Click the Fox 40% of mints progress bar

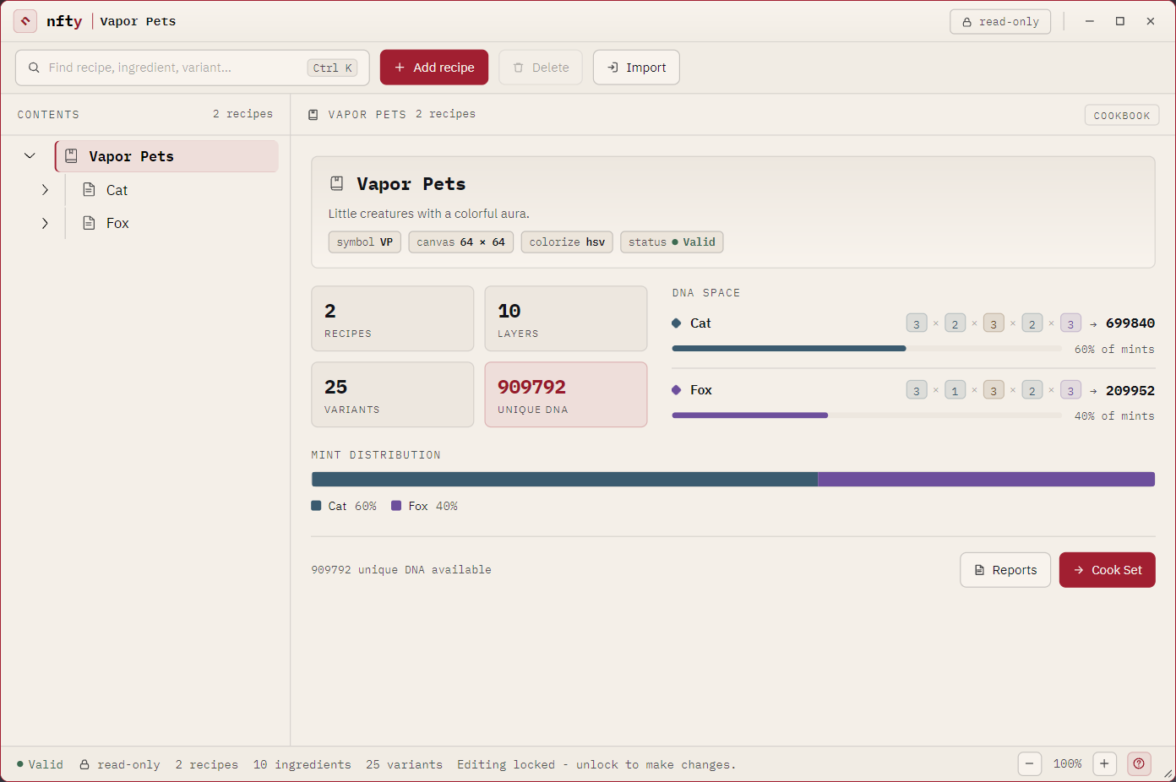pyautogui.click(x=867, y=415)
